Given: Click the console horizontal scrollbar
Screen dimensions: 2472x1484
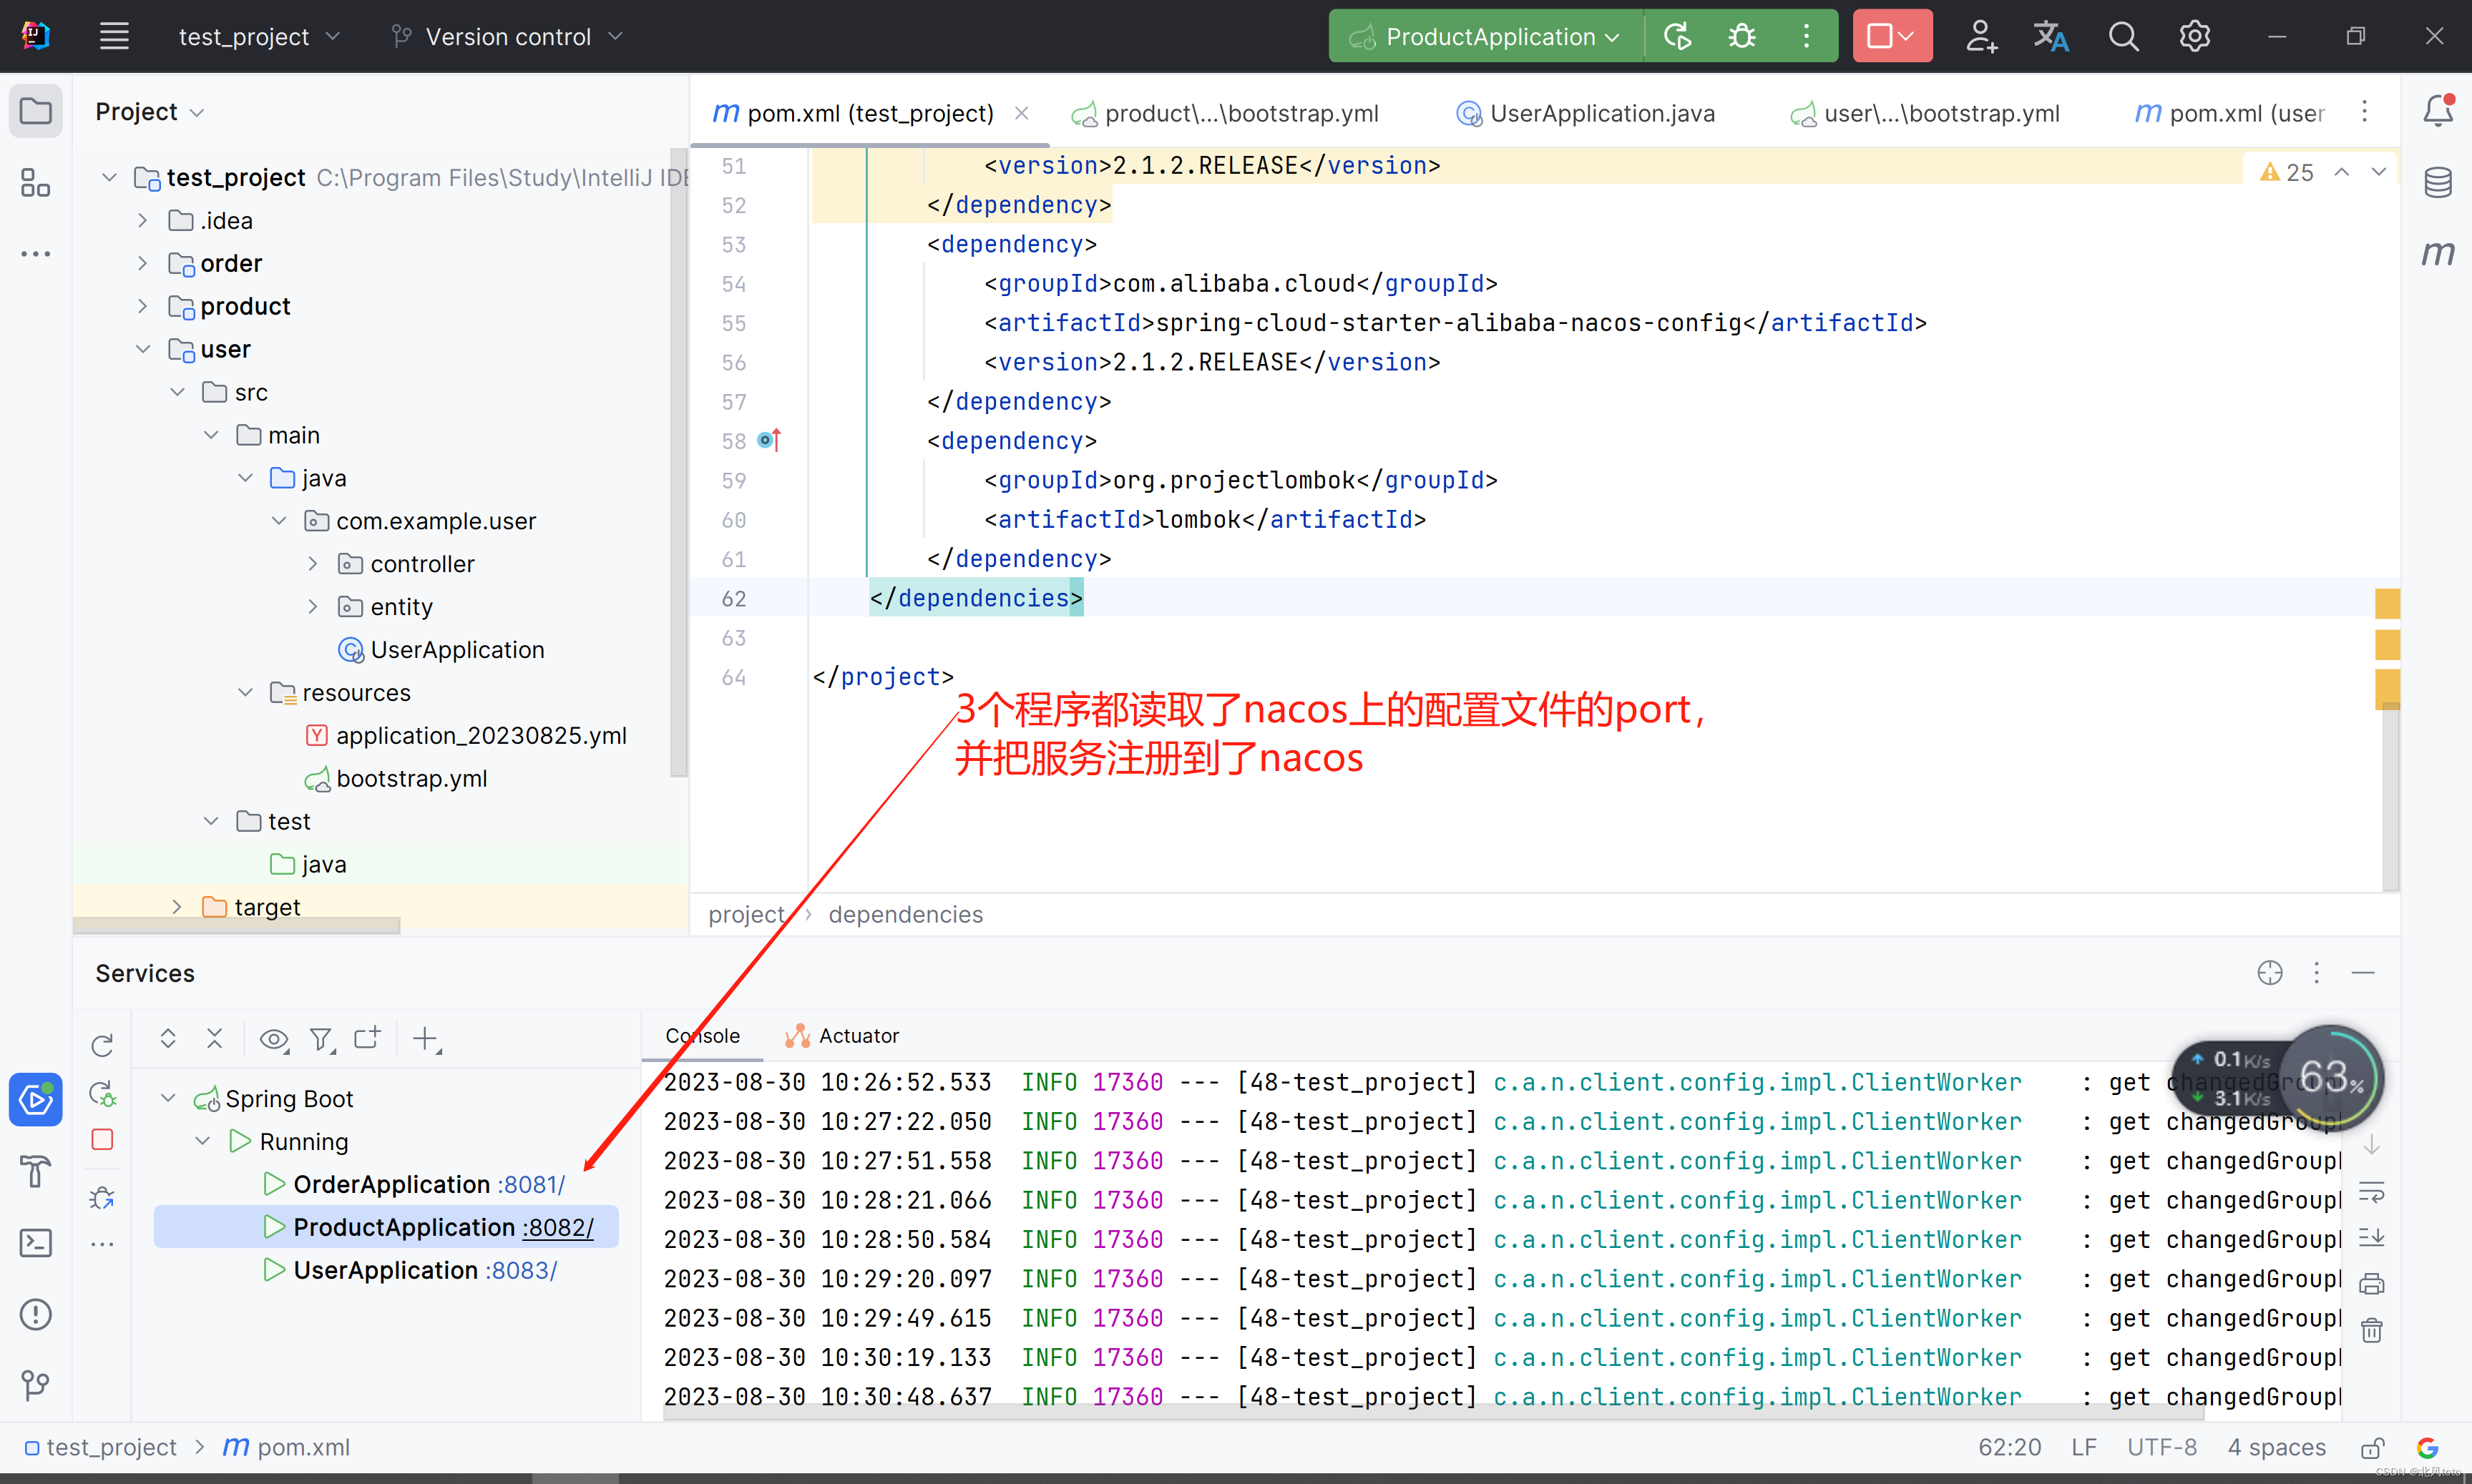Looking at the screenshot, I should (x=1432, y=1412).
